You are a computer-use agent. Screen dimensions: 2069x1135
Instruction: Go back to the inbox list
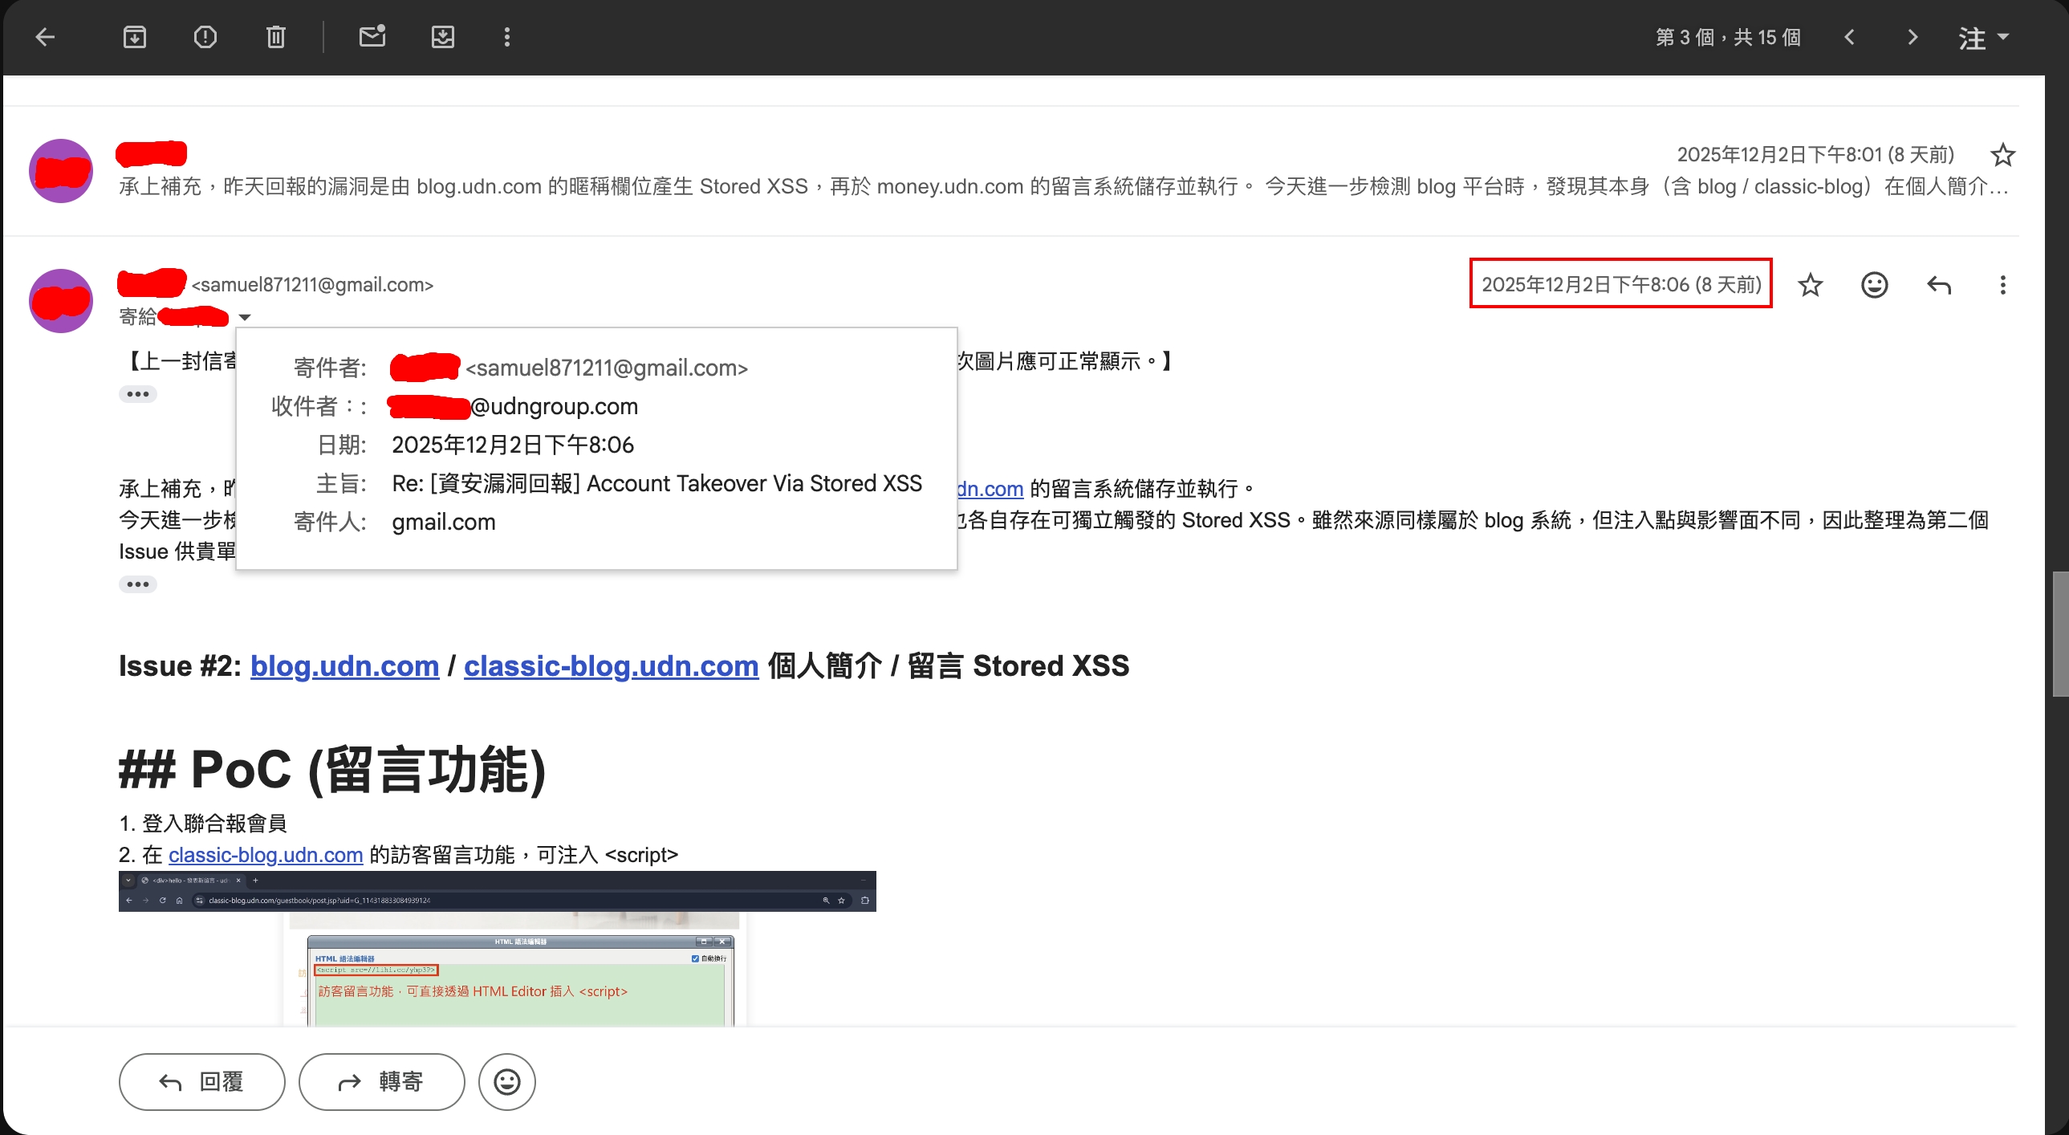45,37
